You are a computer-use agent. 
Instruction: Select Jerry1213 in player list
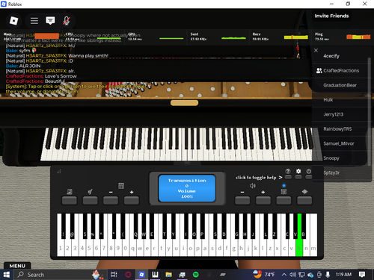pyautogui.click(x=340, y=114)
